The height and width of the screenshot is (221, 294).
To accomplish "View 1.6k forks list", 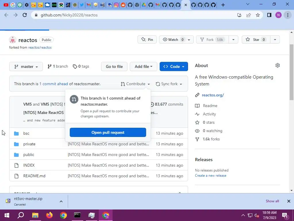I will [211, 139].
